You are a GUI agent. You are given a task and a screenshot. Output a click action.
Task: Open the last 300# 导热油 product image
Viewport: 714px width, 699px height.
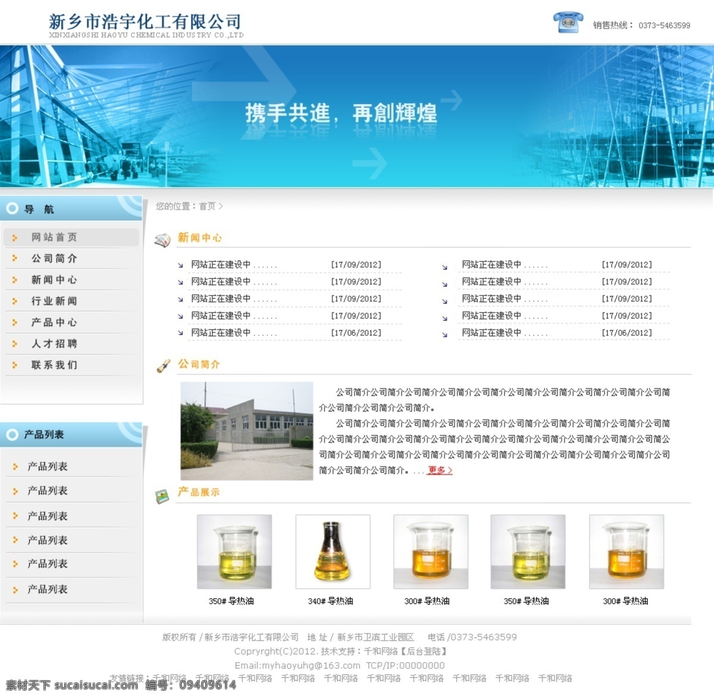627,552
